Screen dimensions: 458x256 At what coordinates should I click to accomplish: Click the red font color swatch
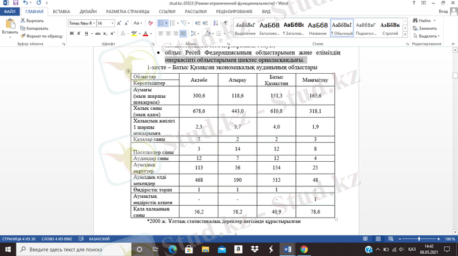pos(145,34)
